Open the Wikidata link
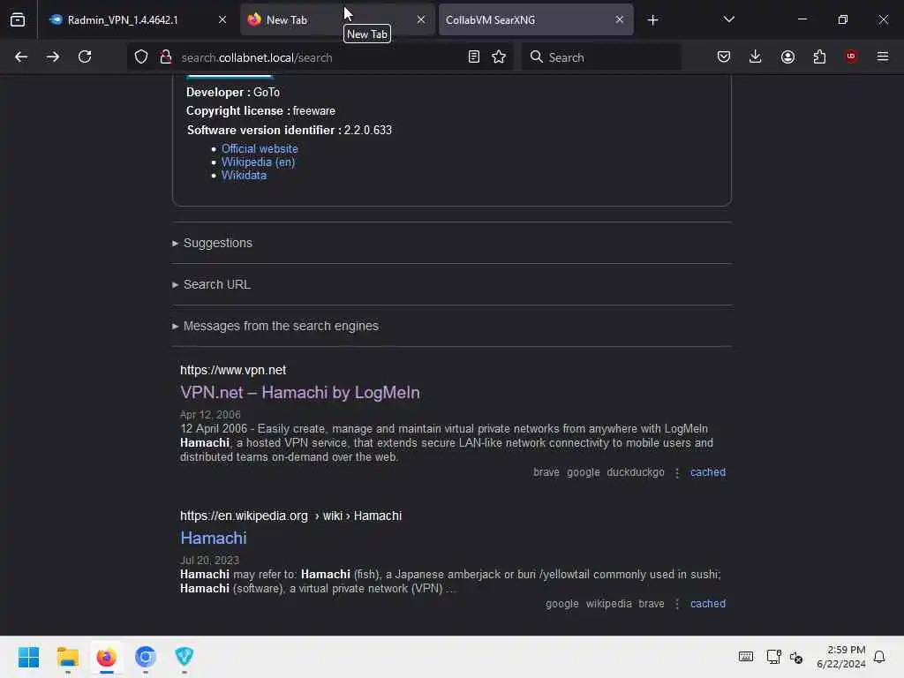 pos(244,176)
